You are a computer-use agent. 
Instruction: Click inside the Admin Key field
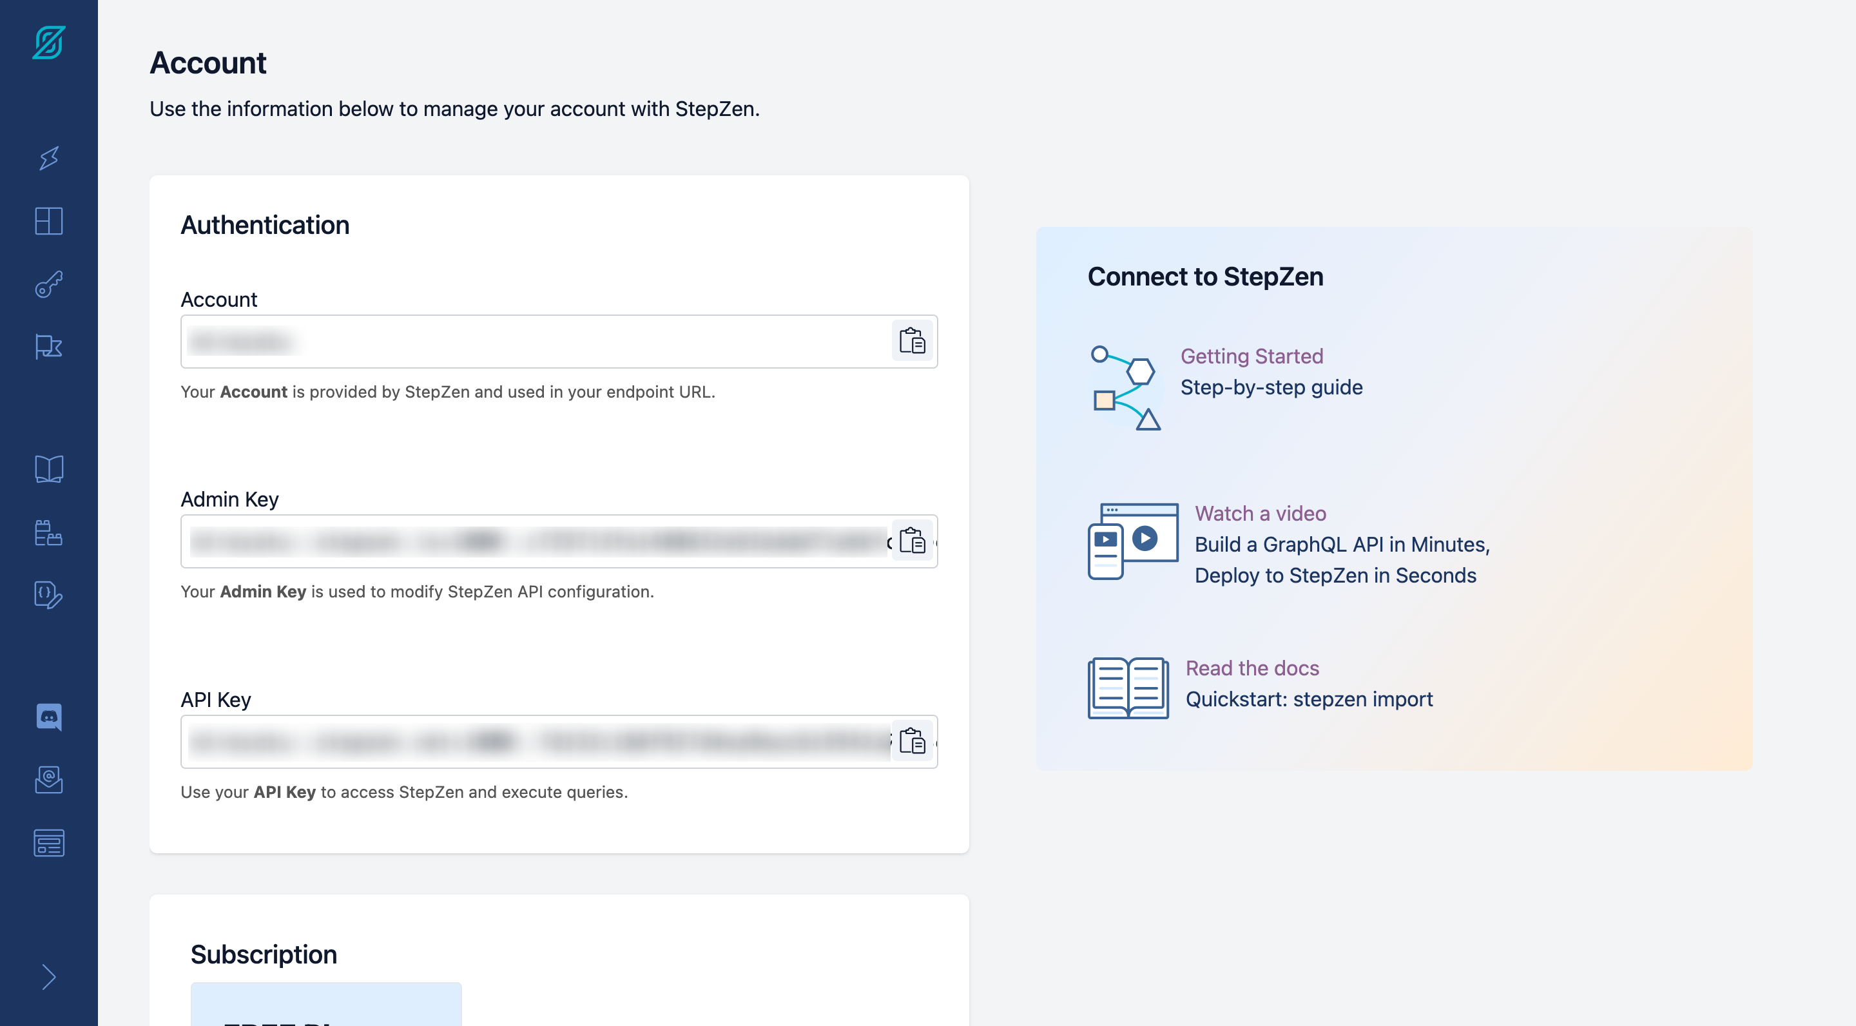tap(533, 541)
